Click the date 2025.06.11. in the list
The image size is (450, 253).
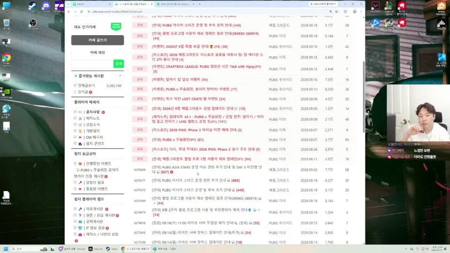(309, 159)
